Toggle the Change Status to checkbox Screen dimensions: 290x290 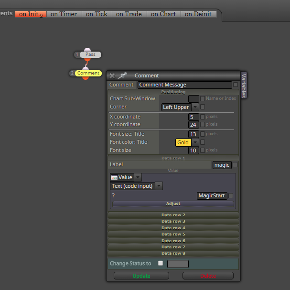161,263
